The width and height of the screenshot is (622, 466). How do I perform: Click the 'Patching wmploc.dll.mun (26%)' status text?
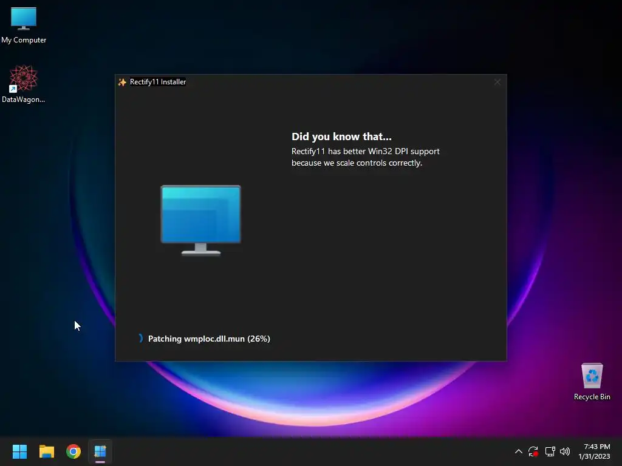(209, 339)
